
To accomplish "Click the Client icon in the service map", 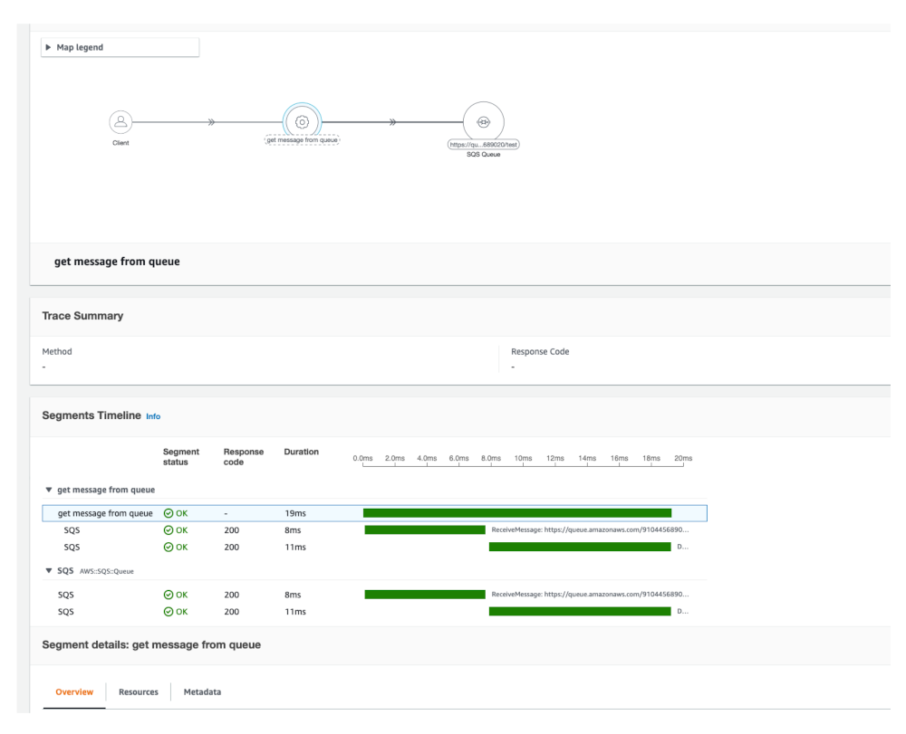I will tap(120, 121).
